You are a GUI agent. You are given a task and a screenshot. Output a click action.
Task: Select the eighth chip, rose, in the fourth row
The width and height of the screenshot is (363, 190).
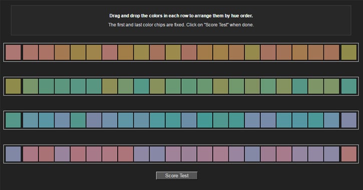pos(126,154)
